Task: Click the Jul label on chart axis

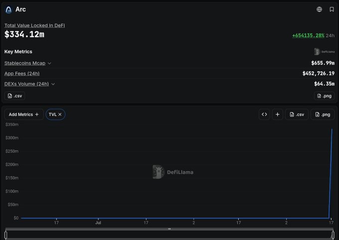Action: tap(98, 223)
